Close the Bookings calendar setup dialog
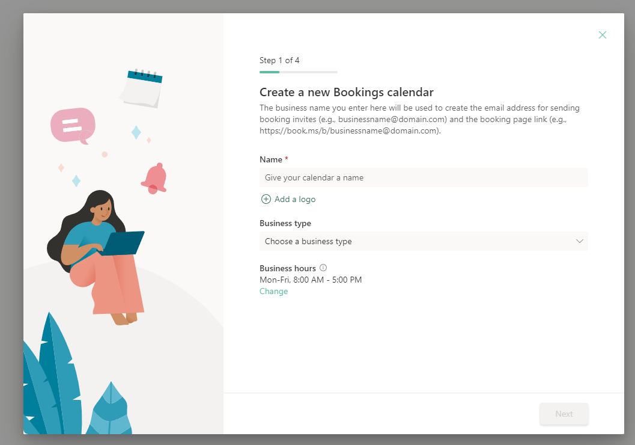This screenshot has height=445, width=635. (x=602, y=35)
